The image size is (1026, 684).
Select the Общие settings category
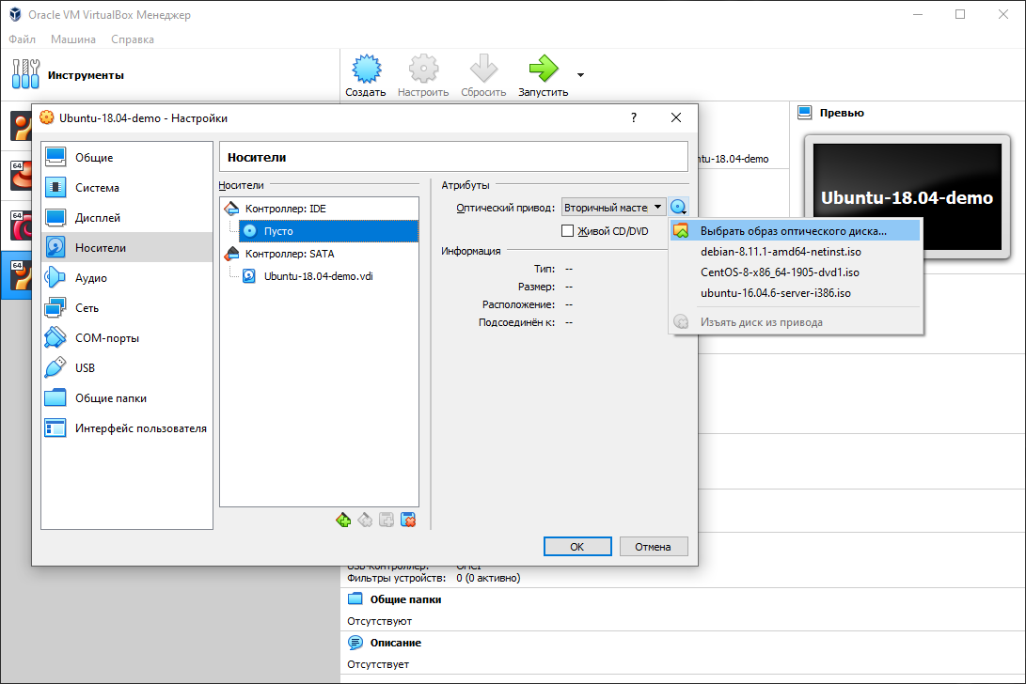[x=127, y=158]
